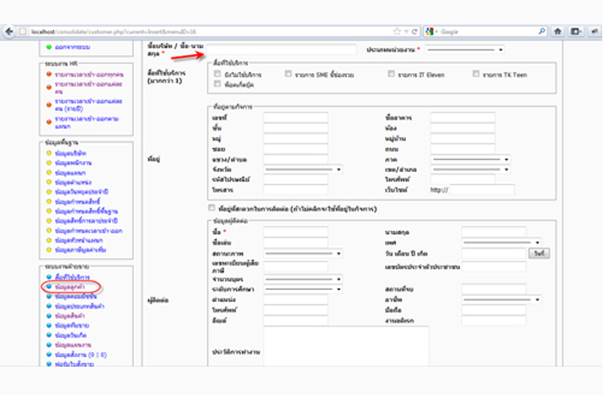603x395 pixels.
Task: Click the company / full name input field
Action: tap(282, 50)
